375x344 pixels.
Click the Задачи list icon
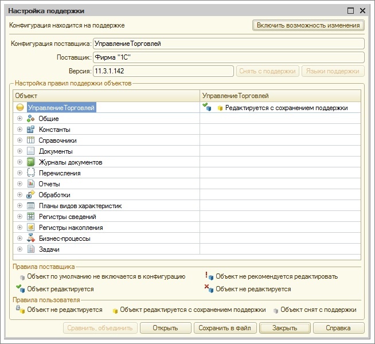[x=30, y=249]
